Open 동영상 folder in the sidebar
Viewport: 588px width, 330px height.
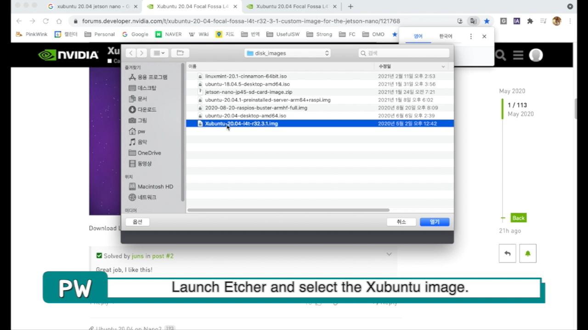click(140, 164)
